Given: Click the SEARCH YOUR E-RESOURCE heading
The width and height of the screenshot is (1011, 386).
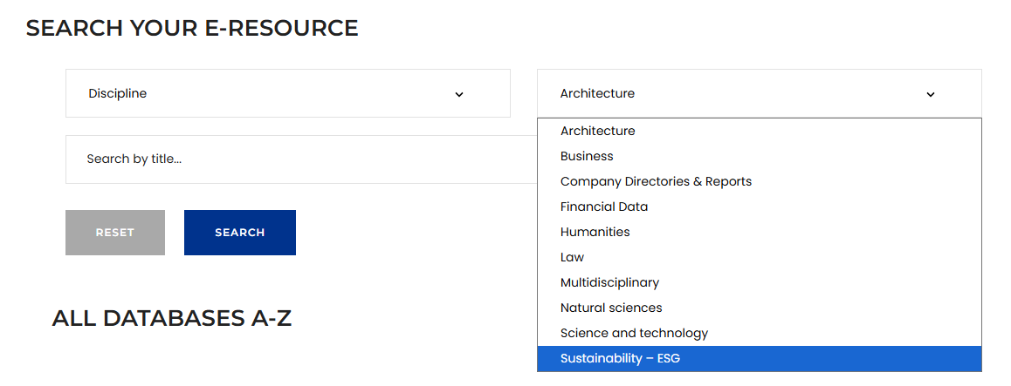Looking at the screenshot, I should point(192,28).
